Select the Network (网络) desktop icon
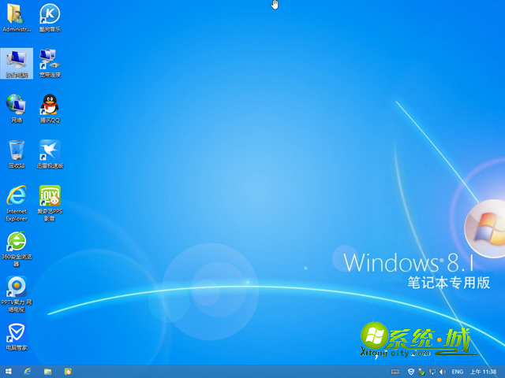 tap(17, 109)
